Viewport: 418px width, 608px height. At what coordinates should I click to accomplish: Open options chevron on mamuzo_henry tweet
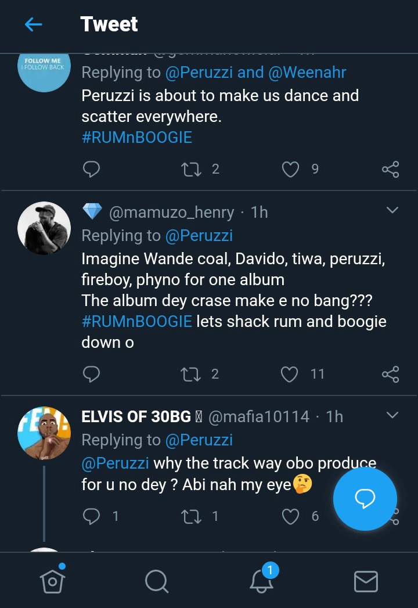[x=392, y=210]
